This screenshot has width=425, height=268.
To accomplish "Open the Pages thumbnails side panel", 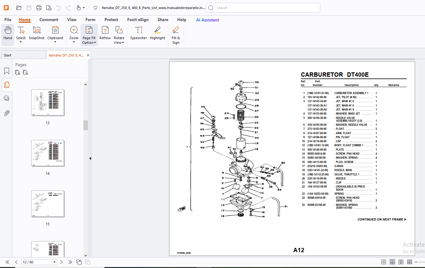I will coord(7,85).
